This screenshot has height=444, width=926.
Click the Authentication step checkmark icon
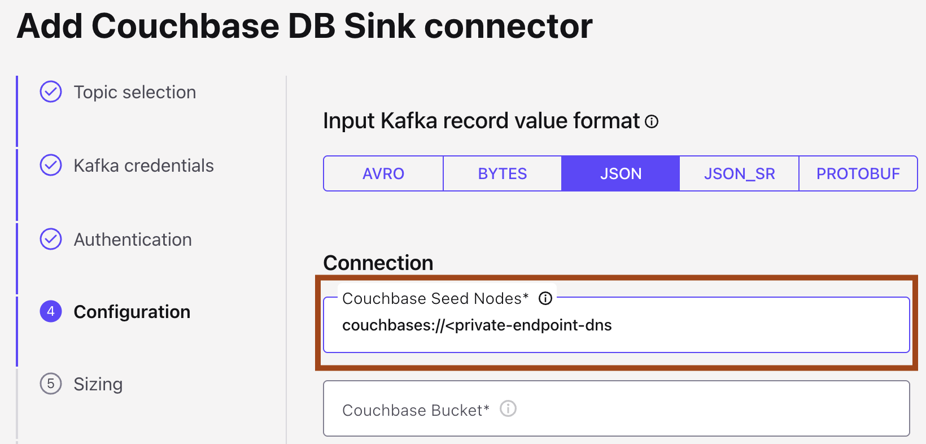click(51, 239)
